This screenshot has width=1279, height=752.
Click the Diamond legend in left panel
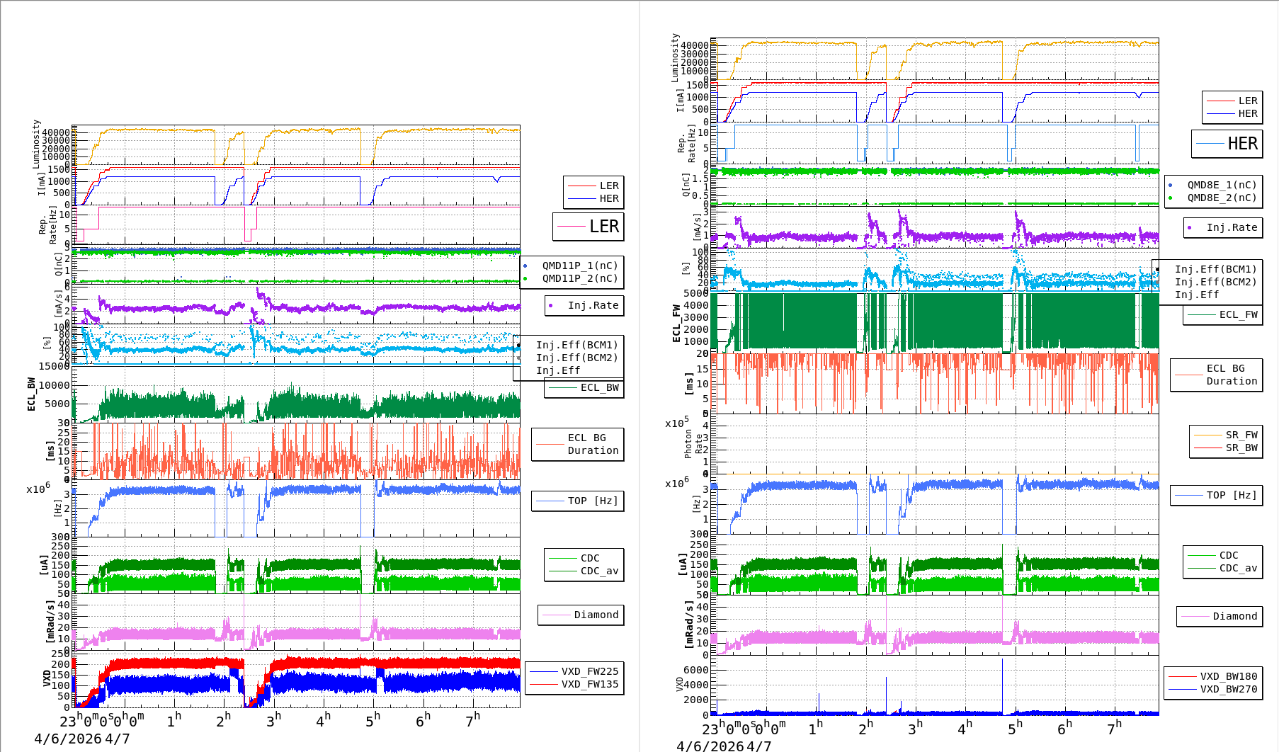pyautogui.click(x=596, y=615)
